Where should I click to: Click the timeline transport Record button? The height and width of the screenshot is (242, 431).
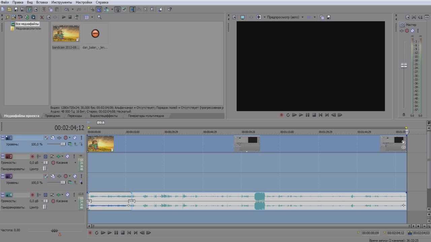pyautogui.click(x=90, y=233)
